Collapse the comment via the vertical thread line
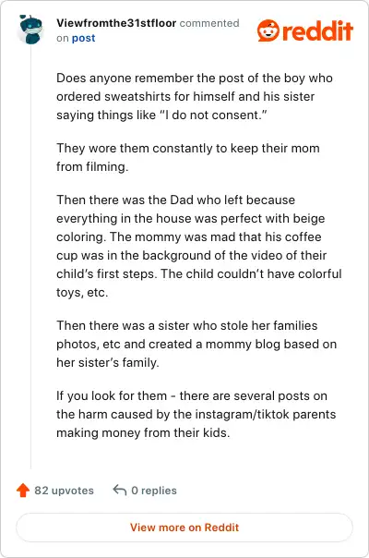This screenshot has height=558, width=369. coord(31,256)
